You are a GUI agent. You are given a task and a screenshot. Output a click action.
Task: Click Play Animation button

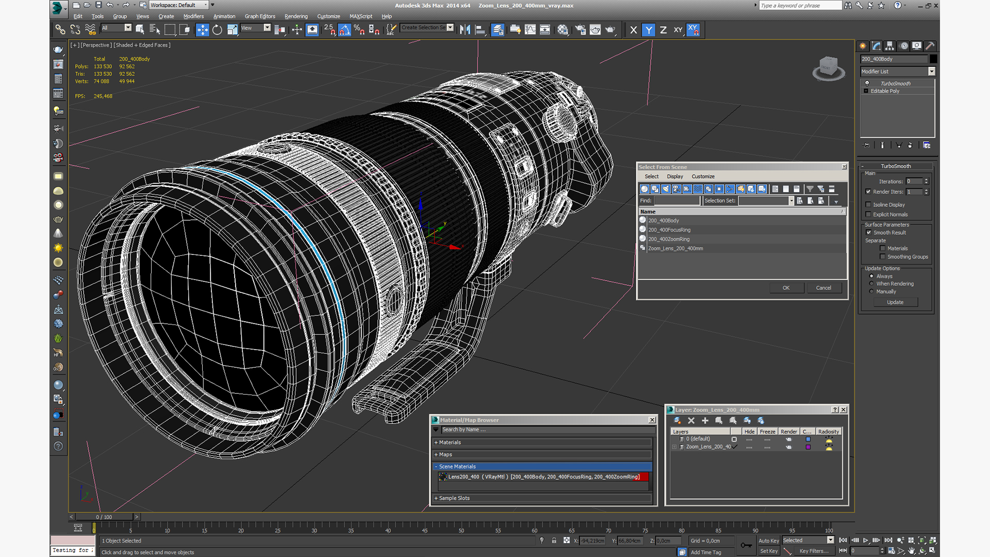click(865, 540)
